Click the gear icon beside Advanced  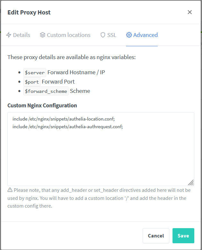pos(129,35)
